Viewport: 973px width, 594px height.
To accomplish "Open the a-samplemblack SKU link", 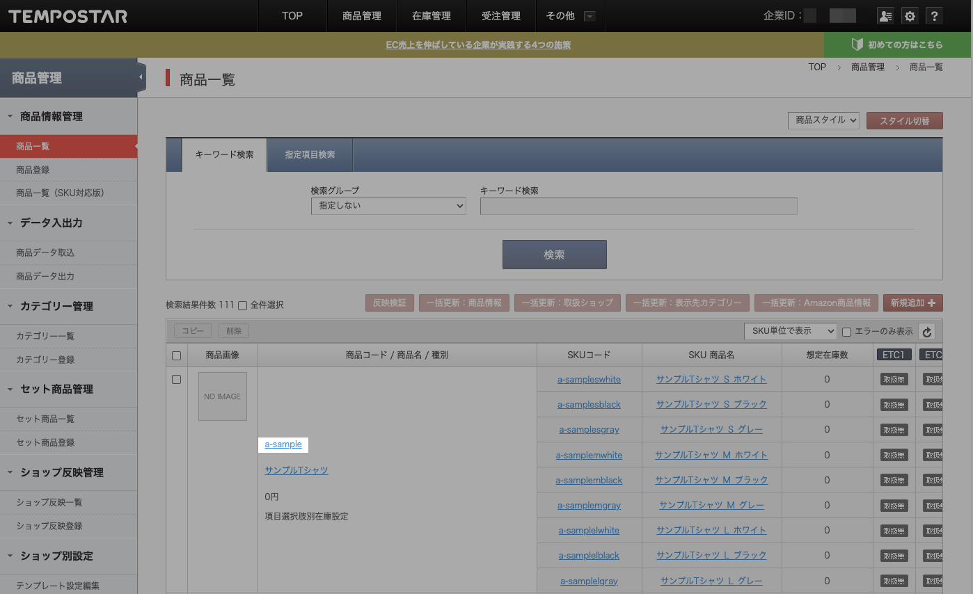I will 589,480.
